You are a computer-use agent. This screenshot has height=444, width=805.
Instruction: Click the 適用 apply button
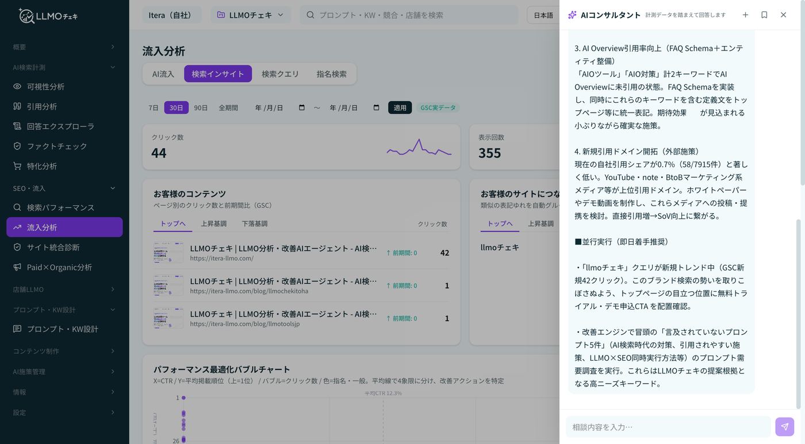[400, 107]
